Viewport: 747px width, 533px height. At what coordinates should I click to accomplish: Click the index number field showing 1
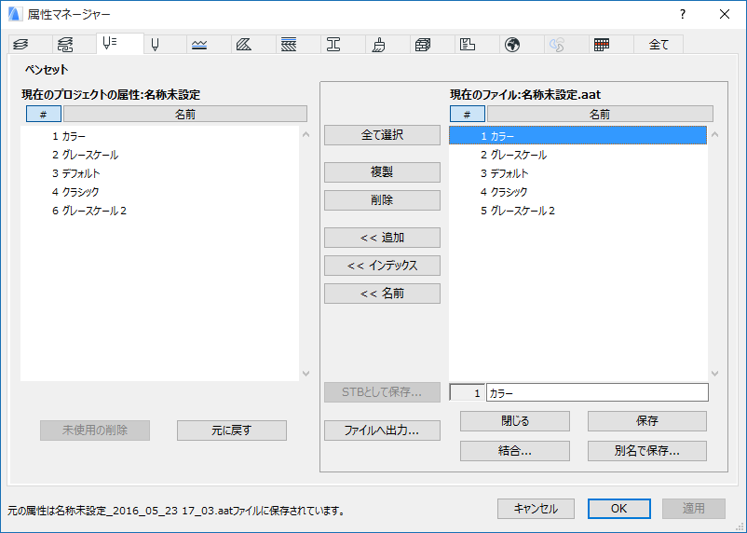click(467, 393)
